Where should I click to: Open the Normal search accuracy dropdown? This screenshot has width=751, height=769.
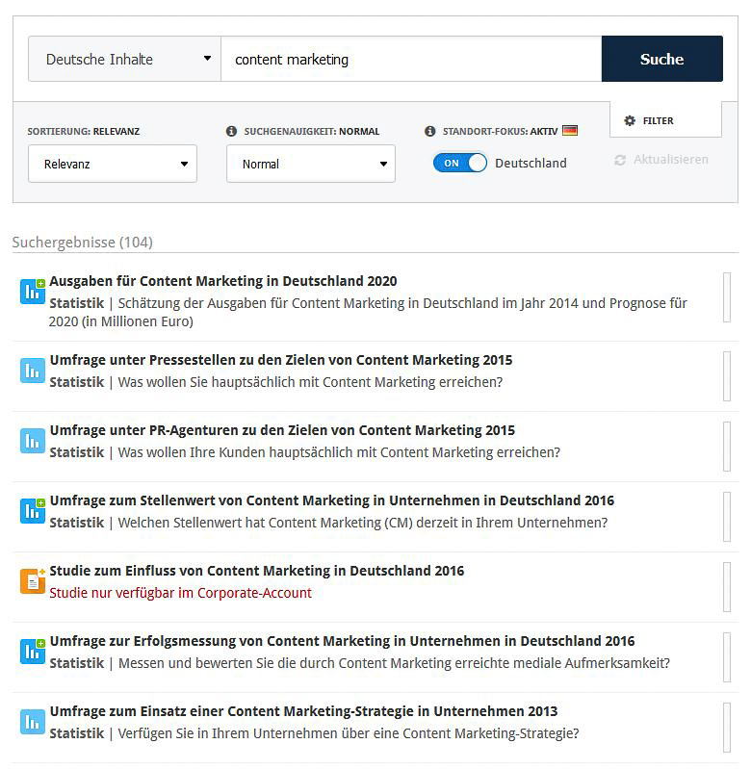311,164
